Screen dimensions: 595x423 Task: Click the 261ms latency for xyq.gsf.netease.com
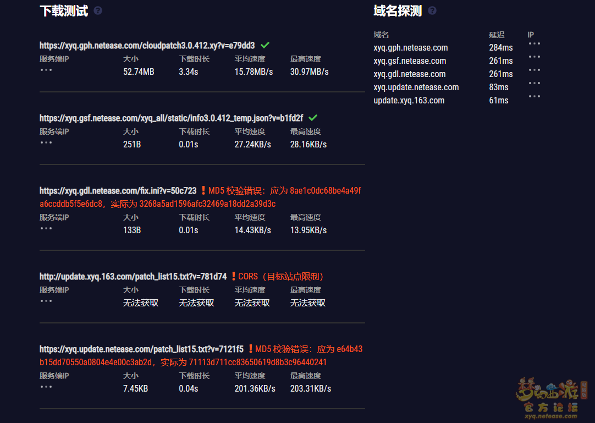click(x=501, y=61)
